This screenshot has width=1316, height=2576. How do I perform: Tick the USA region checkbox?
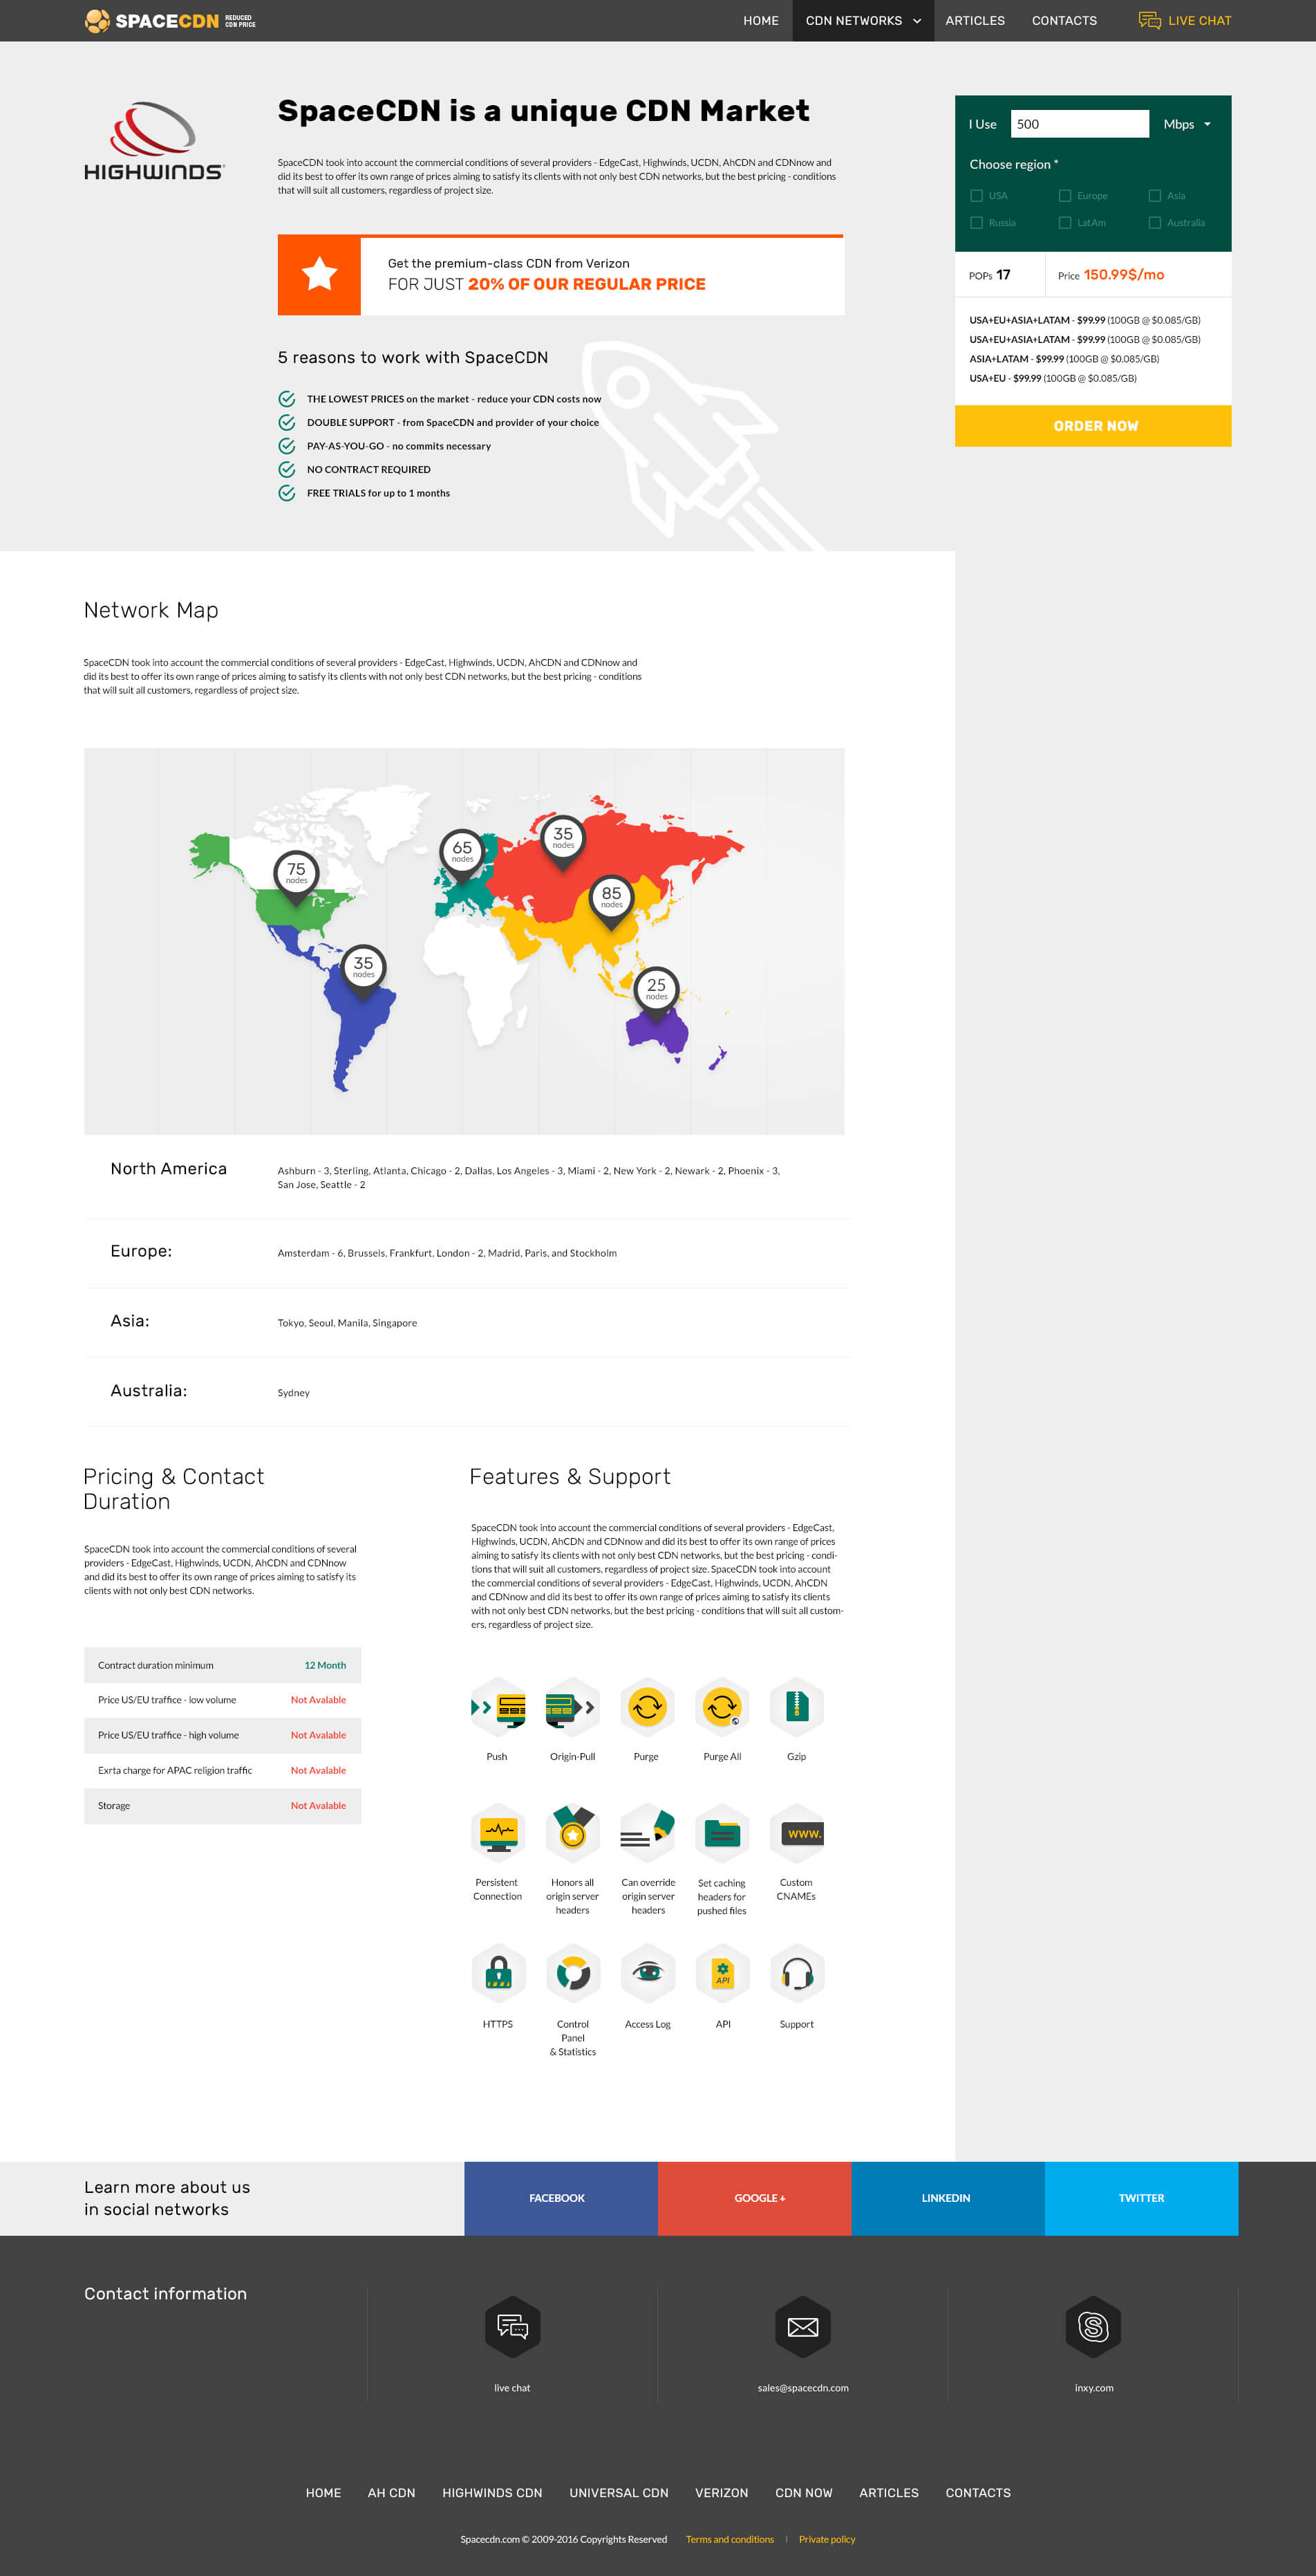point(976,196)
